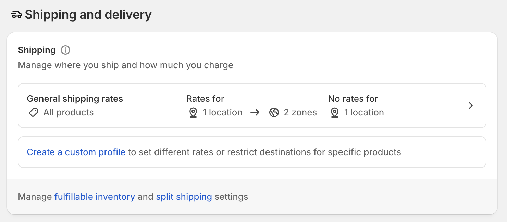507x222 pixels.
Task: Click the arrow icon between location and zones
Action: coord(255,113)
